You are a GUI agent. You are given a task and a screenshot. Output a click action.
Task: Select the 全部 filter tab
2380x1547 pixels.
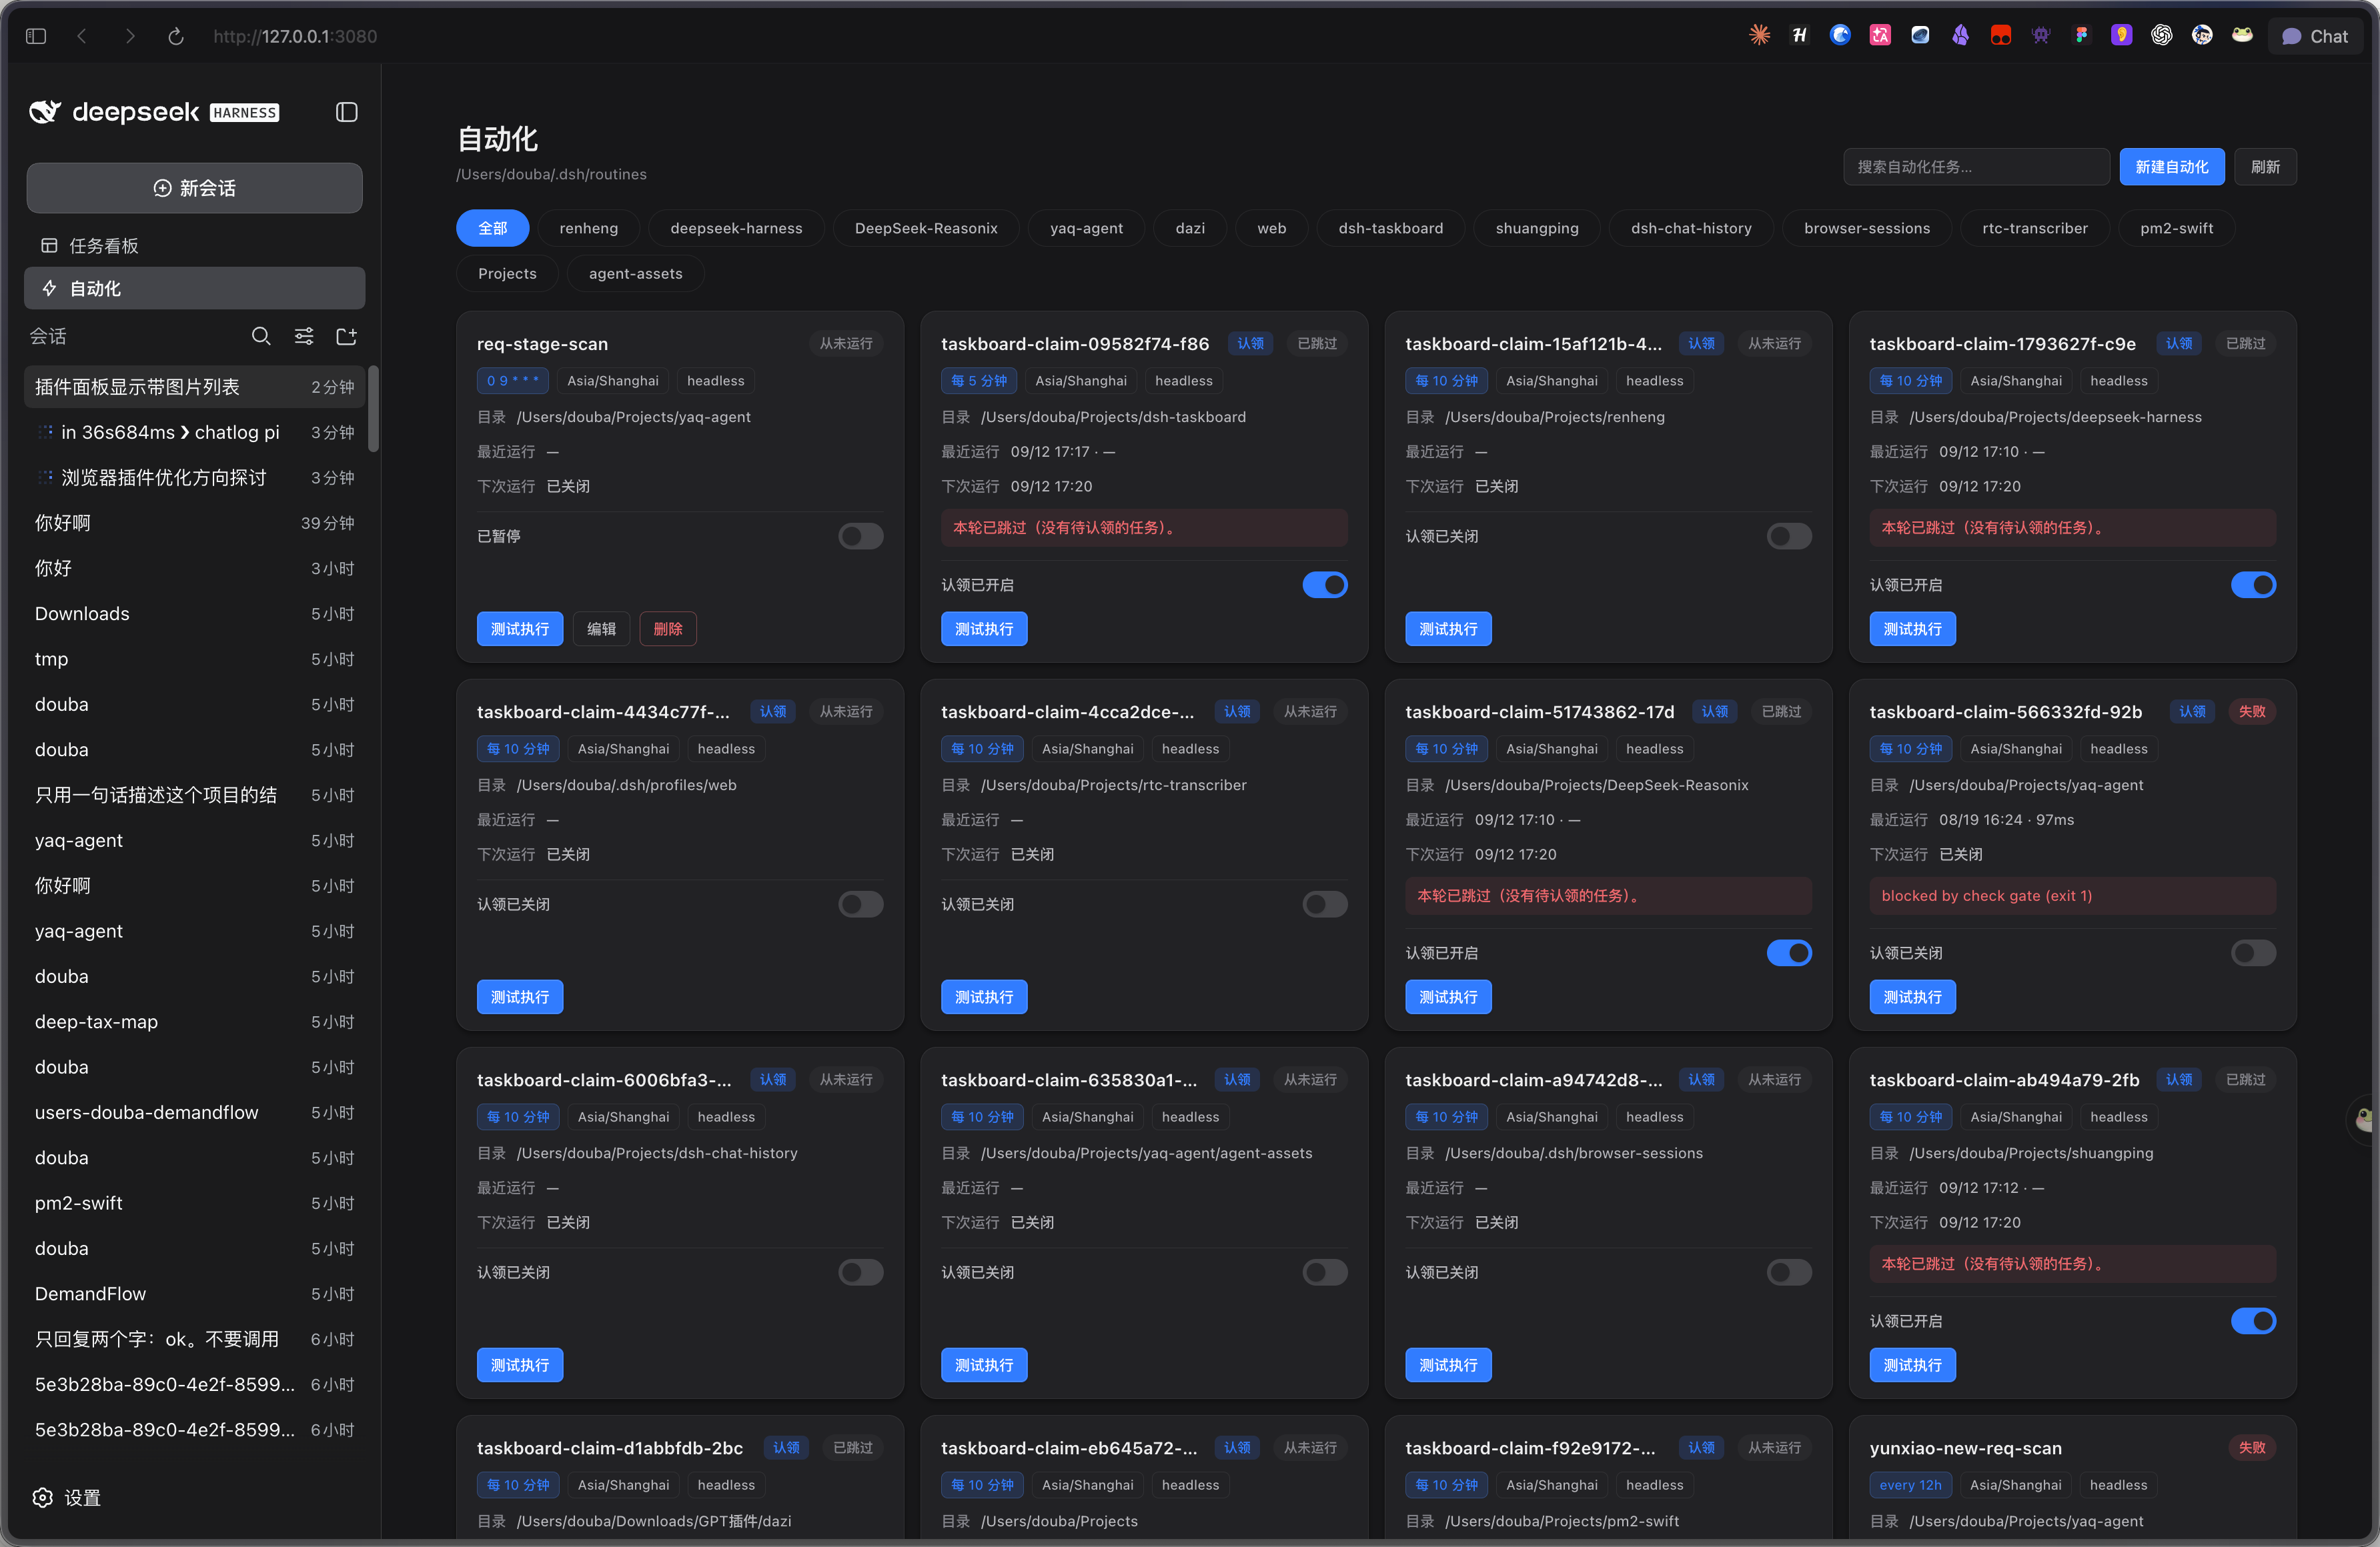pyautogui.click(x=493, y=228)
